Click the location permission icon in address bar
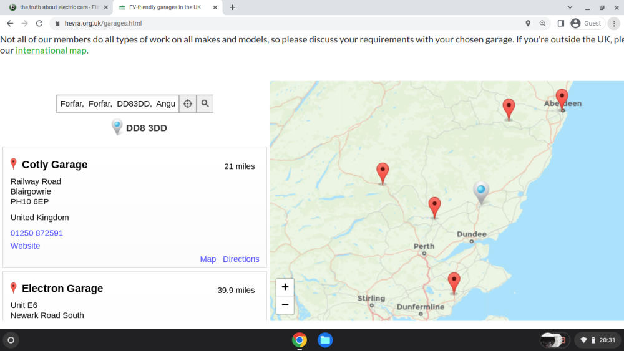The height and width of the screenshot is (351, 624). pos(528,24)
